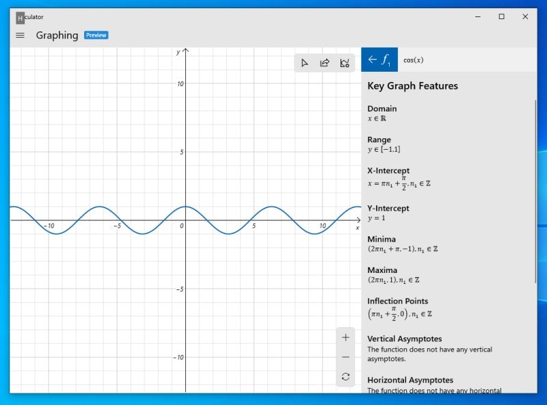Open the graph options icon
Screen dimensions: 547x405
coord(345,63)
